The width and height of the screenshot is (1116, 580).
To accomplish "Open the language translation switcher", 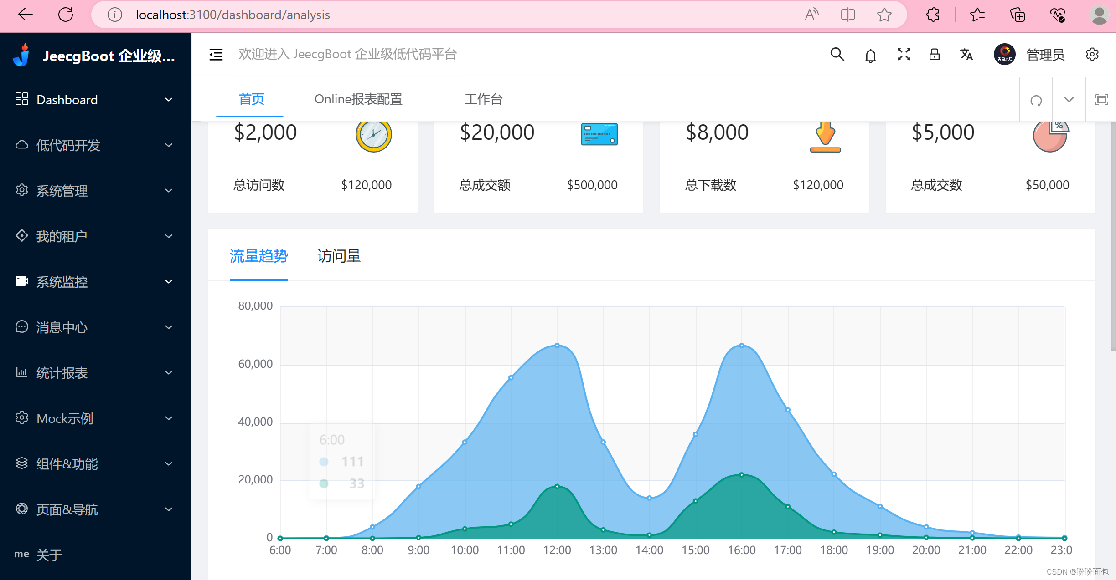I will pyautogui.click(x=966, y=55).
